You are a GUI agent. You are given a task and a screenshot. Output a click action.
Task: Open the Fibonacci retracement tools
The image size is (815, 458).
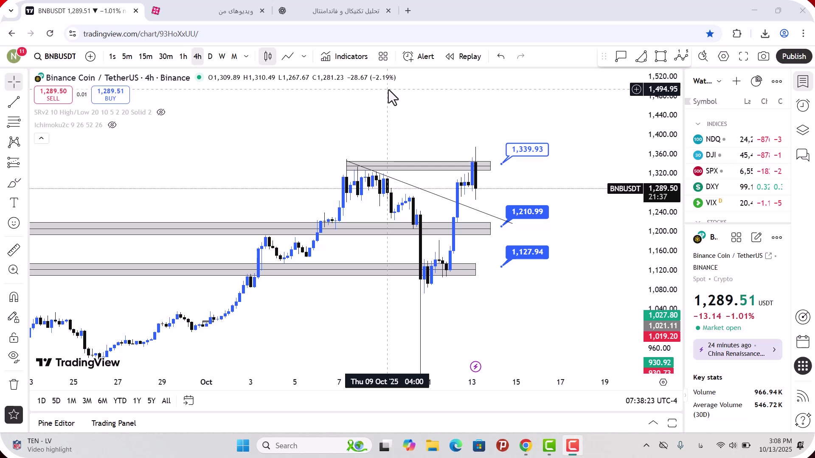point(14,122)
